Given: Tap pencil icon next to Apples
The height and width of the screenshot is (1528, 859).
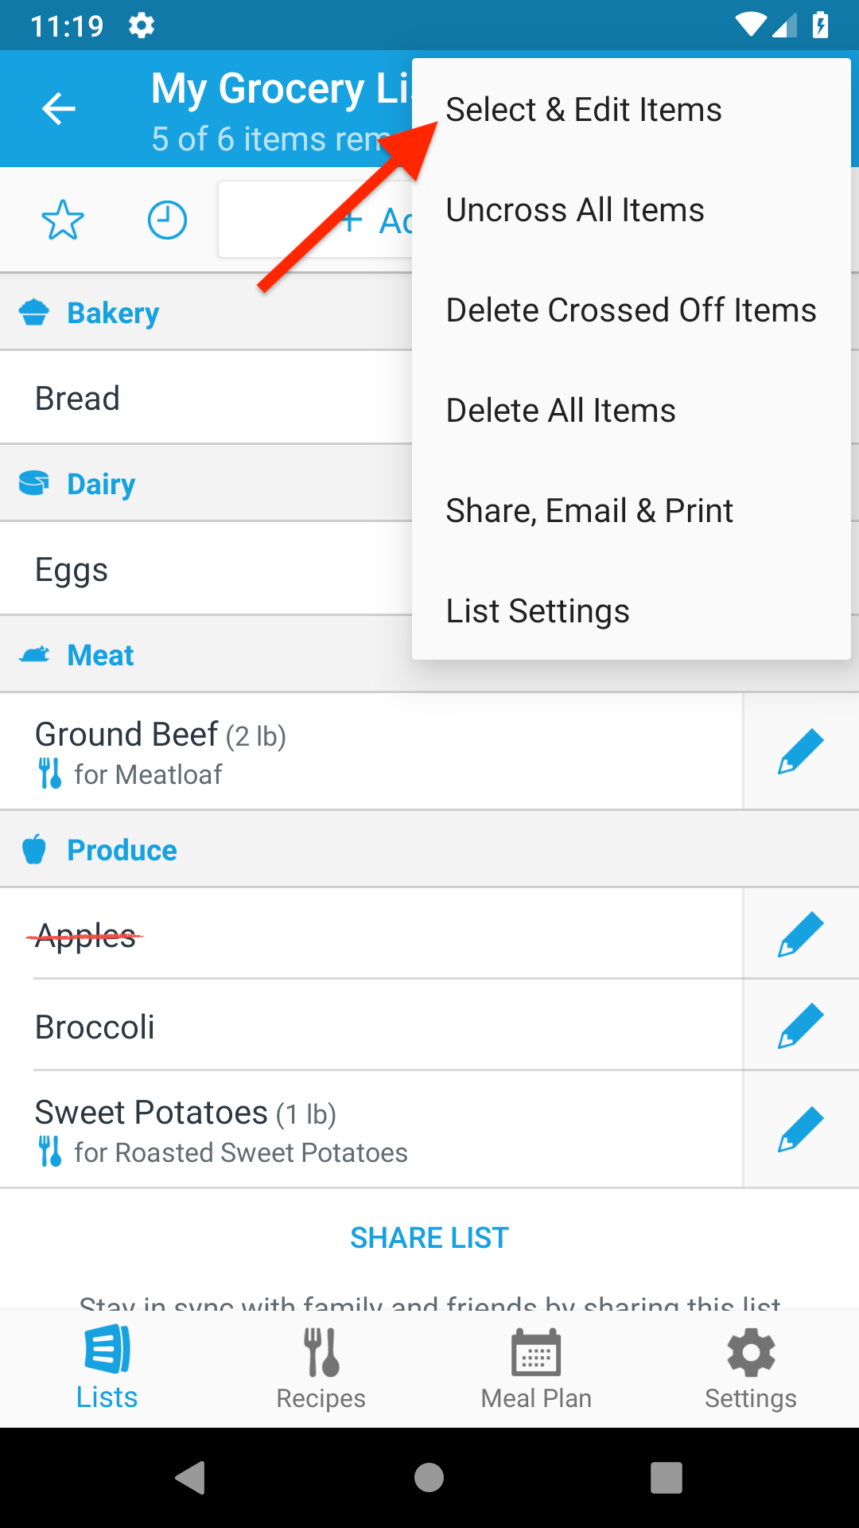Looking at the screenshot, I should [x=800, y=934].
